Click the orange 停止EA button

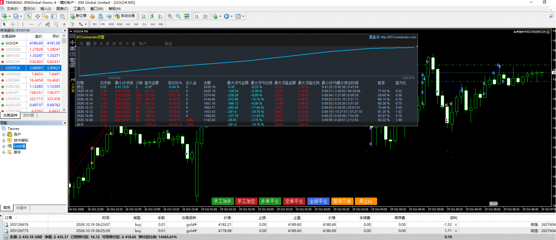click(366, 201)
